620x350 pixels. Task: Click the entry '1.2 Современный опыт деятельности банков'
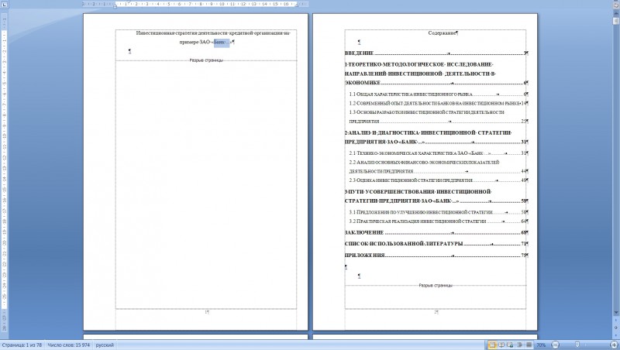pos(438,104)
